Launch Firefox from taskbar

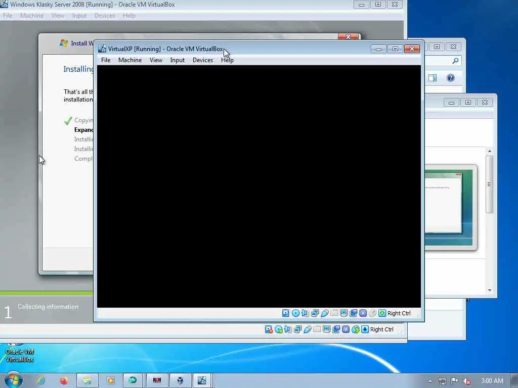pos(64,381)
